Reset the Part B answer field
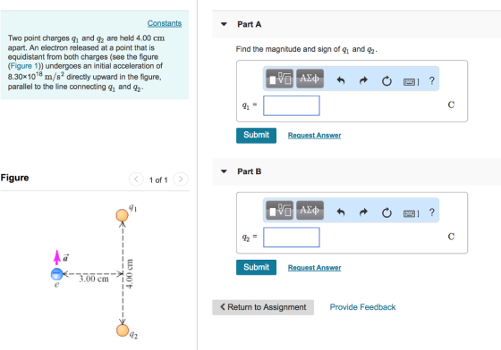 point(386,212)
